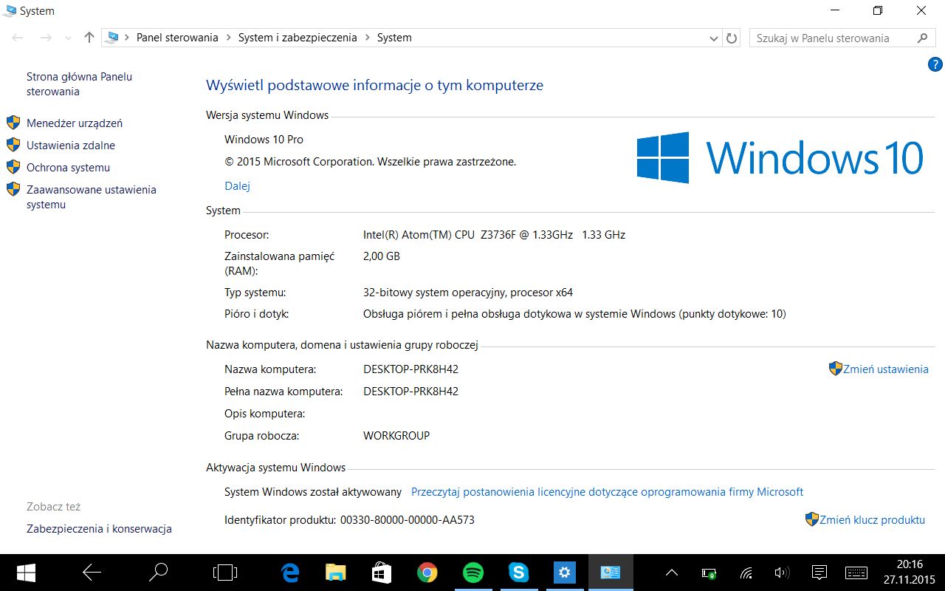
Task: Select the Windows 10 Pro text
Action: pyautogui.click(x=264, y=140)
